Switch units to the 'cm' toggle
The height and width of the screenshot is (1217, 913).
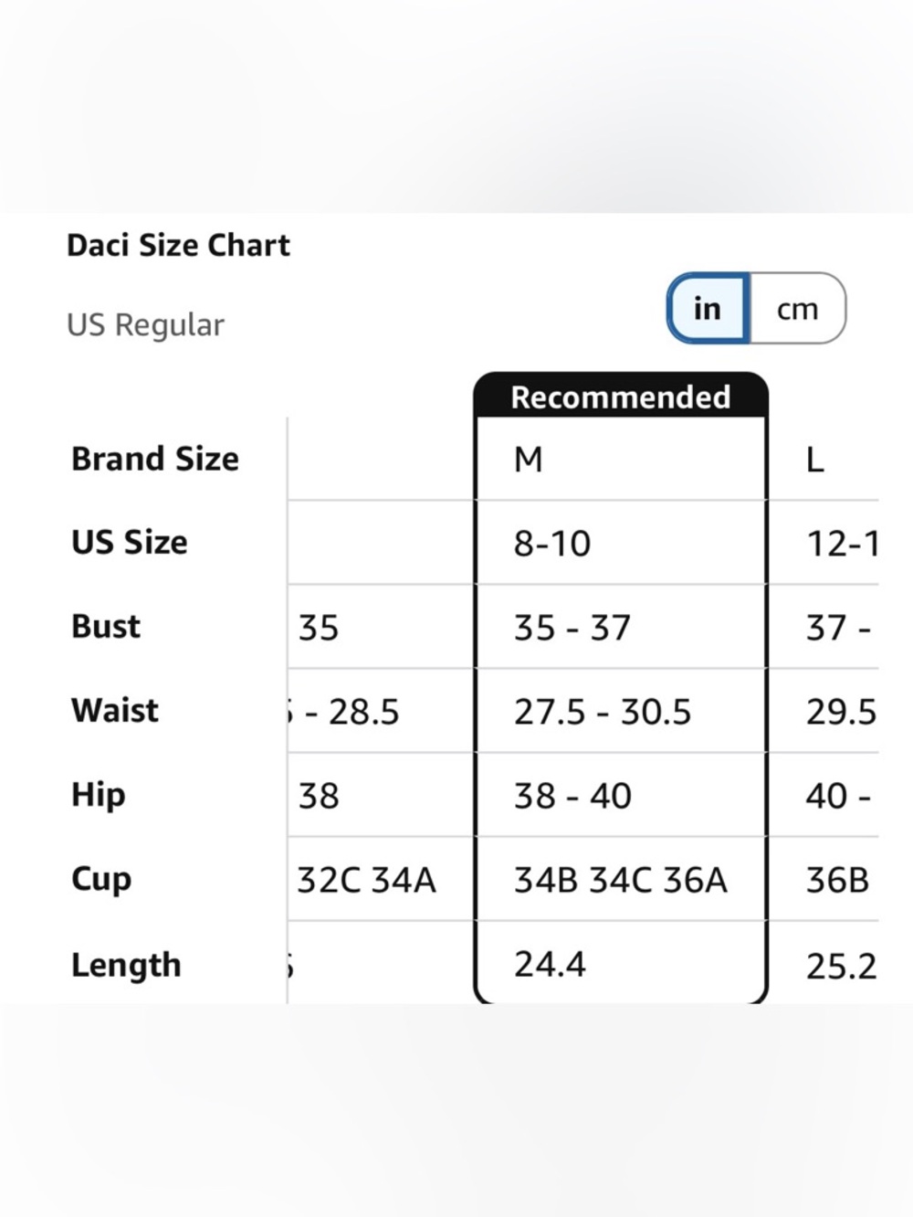(798, 309)
